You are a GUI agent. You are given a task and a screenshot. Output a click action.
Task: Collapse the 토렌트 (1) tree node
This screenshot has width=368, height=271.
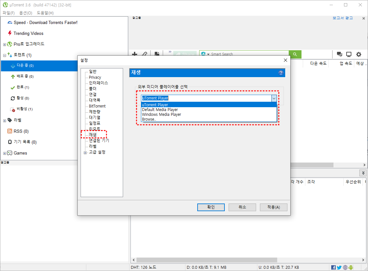(x=4, y=55)
